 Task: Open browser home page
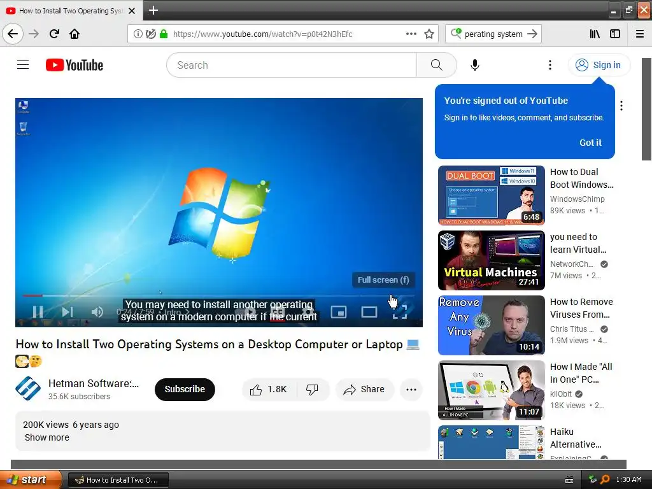[74, 34]
